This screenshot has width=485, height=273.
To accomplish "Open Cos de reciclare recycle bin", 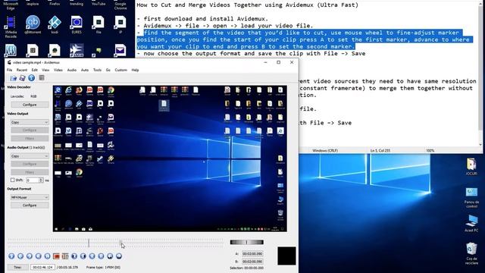I will [471, 253].
